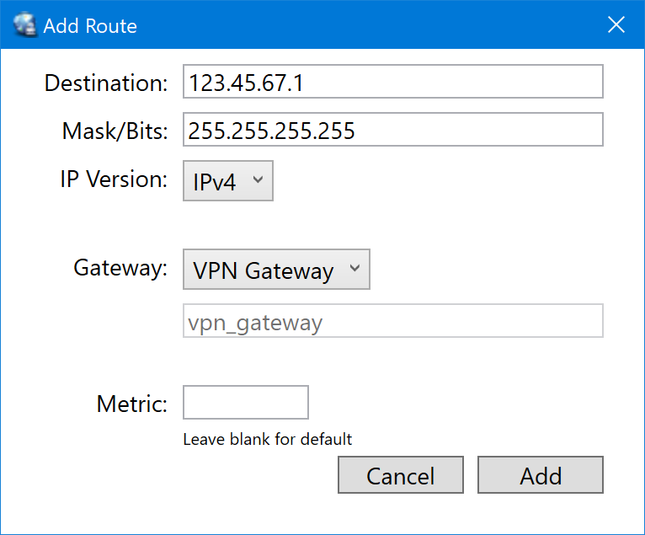Open the IP Version IPv4 dropdown
645x535 pixels.
(227, 181)
